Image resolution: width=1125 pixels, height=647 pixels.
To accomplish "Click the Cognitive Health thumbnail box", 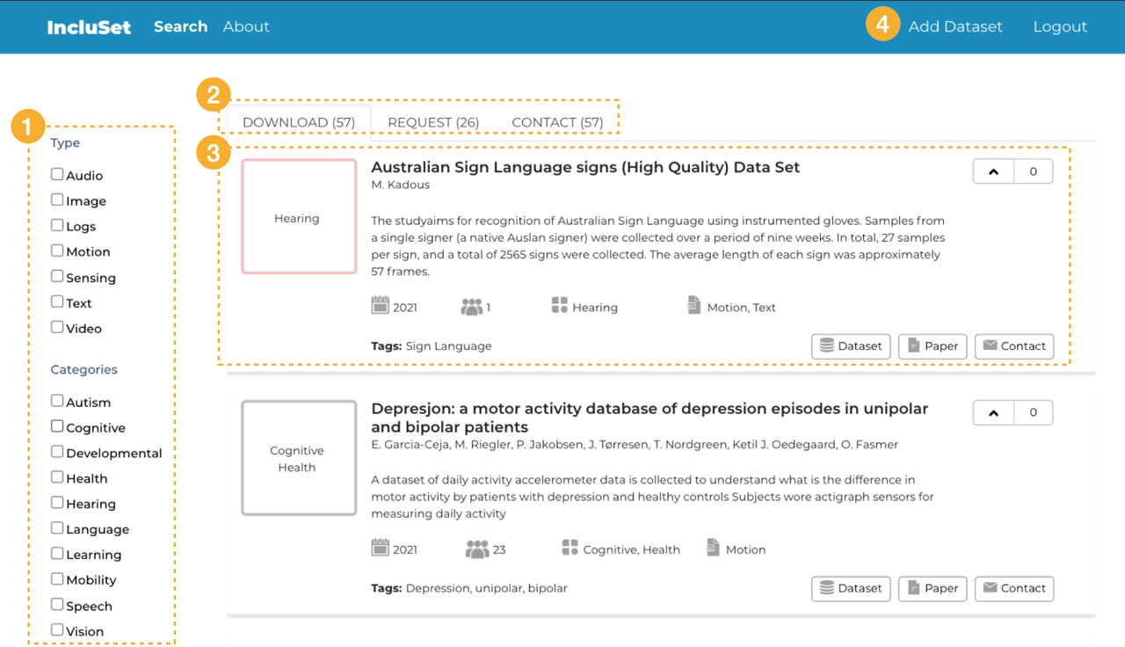I will point(299,458).
